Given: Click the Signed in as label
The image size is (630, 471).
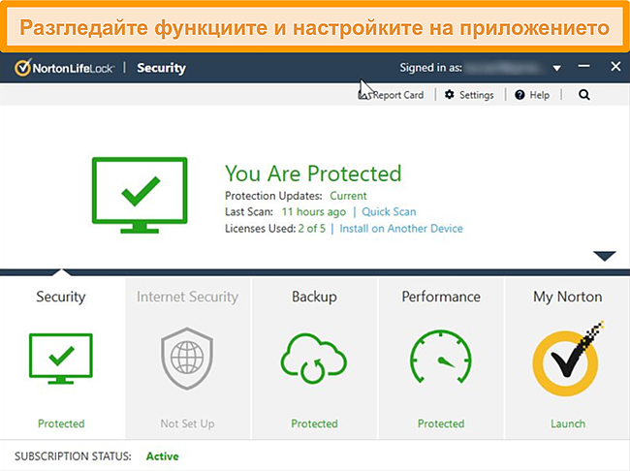Looking at the screenshot, I should coord(430,68).
